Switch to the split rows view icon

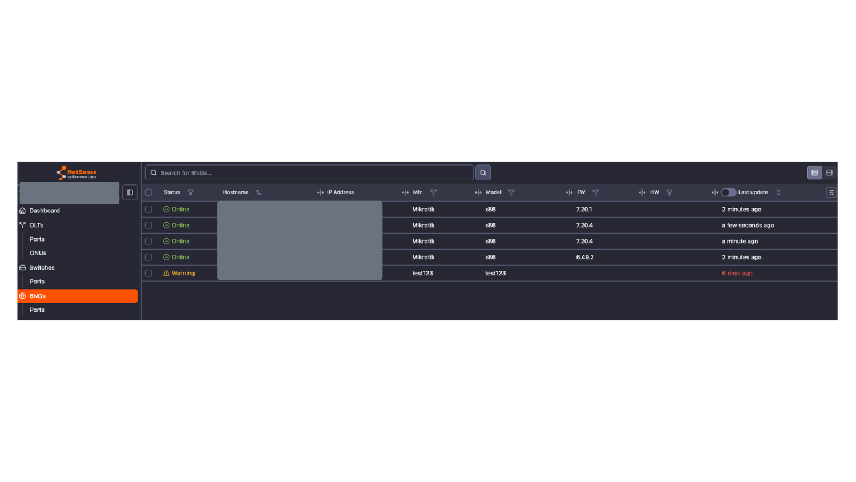[x=829, y=172]
